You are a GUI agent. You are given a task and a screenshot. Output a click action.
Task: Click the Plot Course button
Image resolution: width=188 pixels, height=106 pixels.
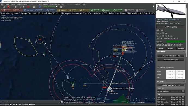pyautogui.click(x=29, y=10)
